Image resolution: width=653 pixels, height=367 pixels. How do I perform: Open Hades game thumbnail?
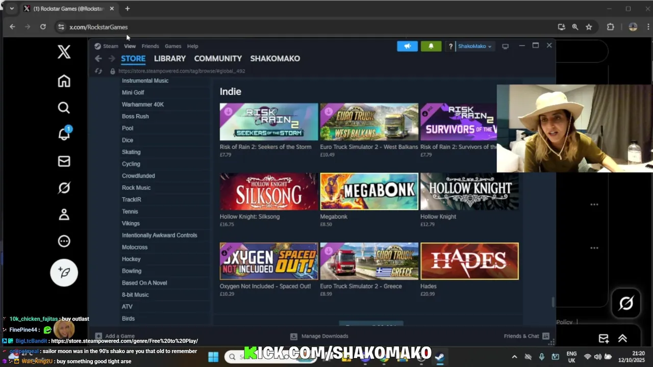[469, 261]
